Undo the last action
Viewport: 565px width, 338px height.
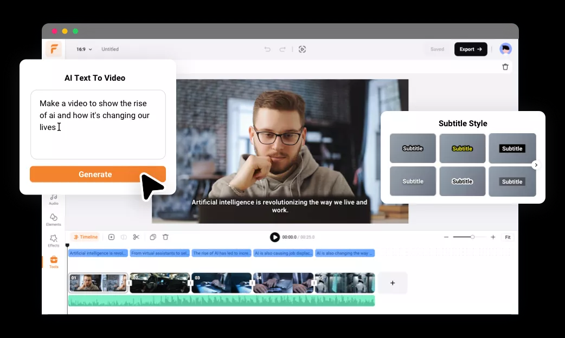pyautogui.click(x=267, y=49)
